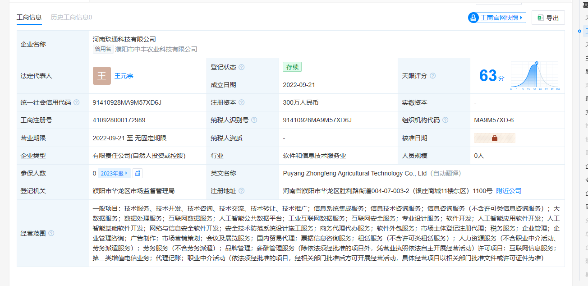Click the question mark beside 统一社会信用代码
588x286 pixels.
click(x=77, y=102)
